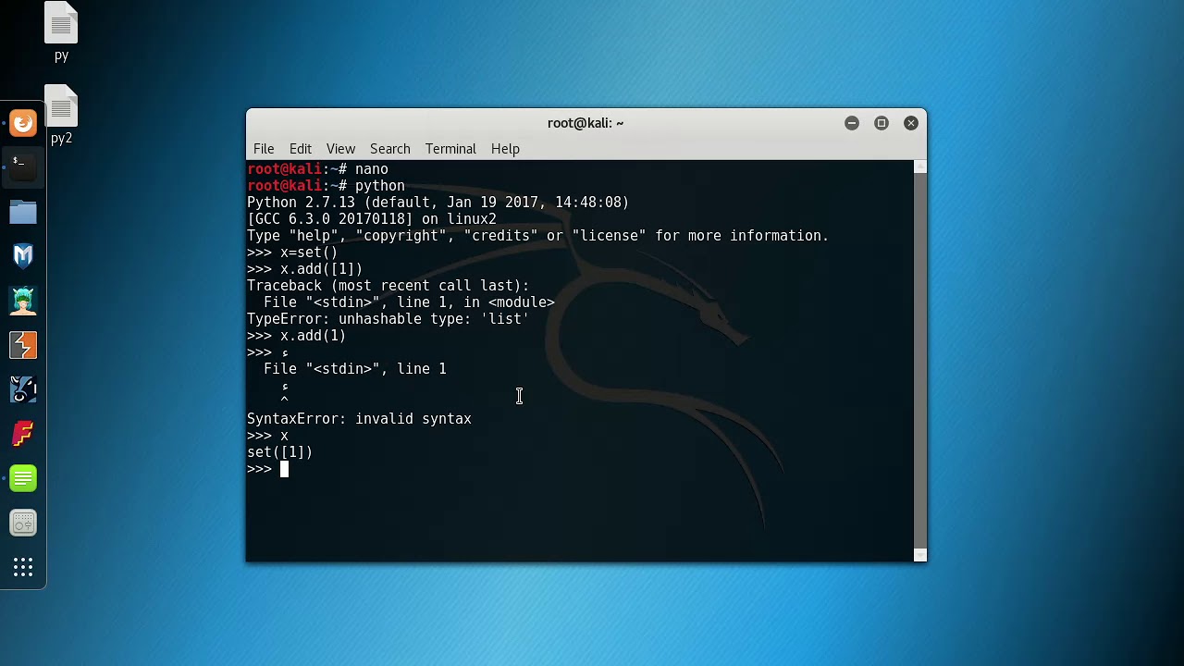Maximize the root@kali terminal window
1184x666 pixels.
882,123
